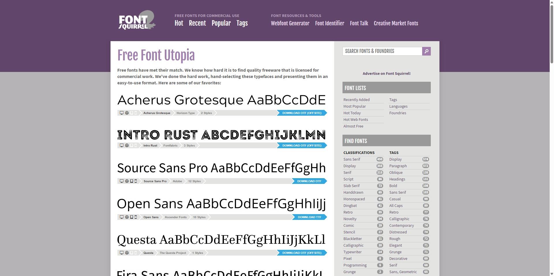
Task: Go to Font Talk
Action: point(359,23)
